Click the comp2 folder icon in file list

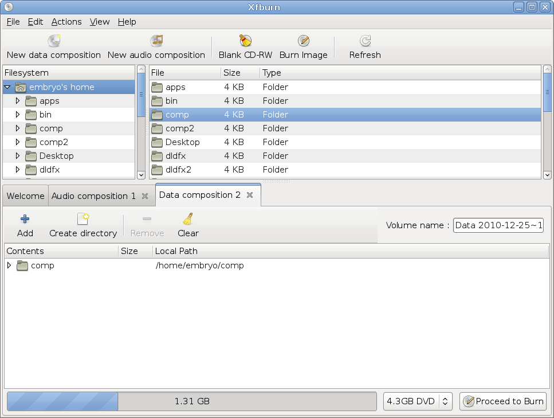coord(157,128)
